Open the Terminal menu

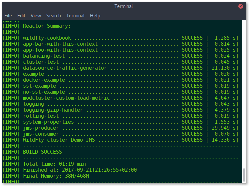[x=75, y=16]
